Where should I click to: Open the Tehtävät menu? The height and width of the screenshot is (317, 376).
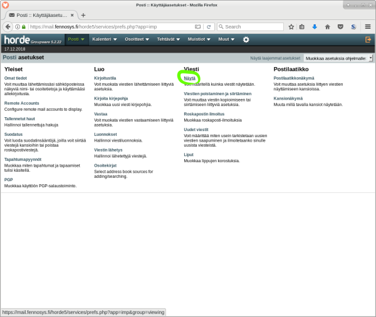[169, 39]
